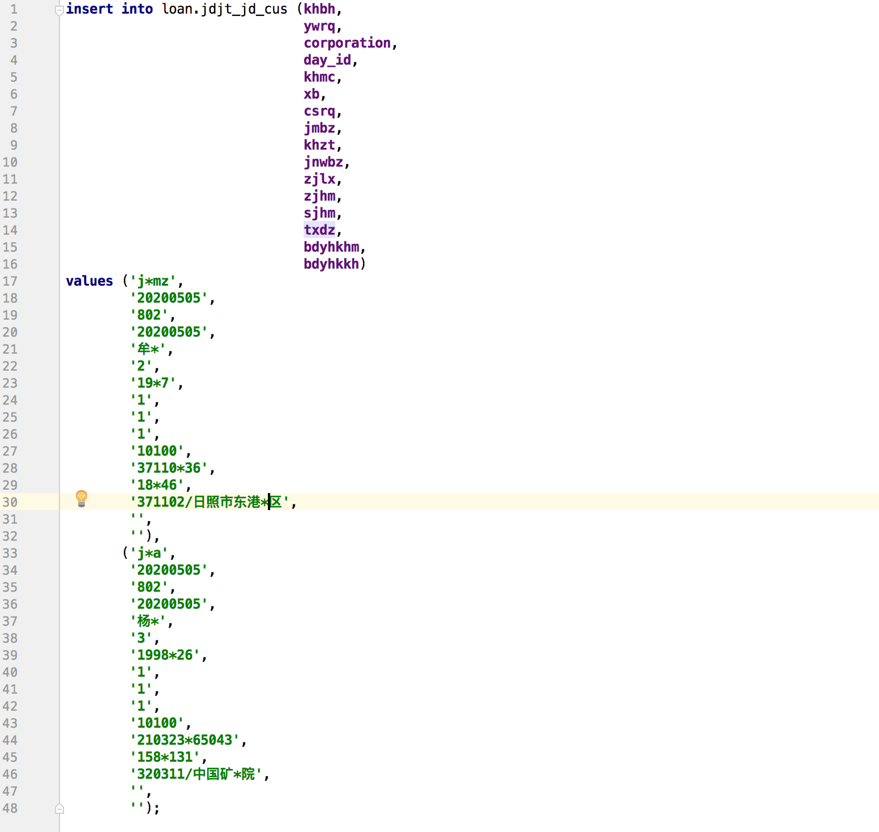Viewport: 879px width, 832px height.
Task: Select the values keyword on line 17
Action: 88,281
